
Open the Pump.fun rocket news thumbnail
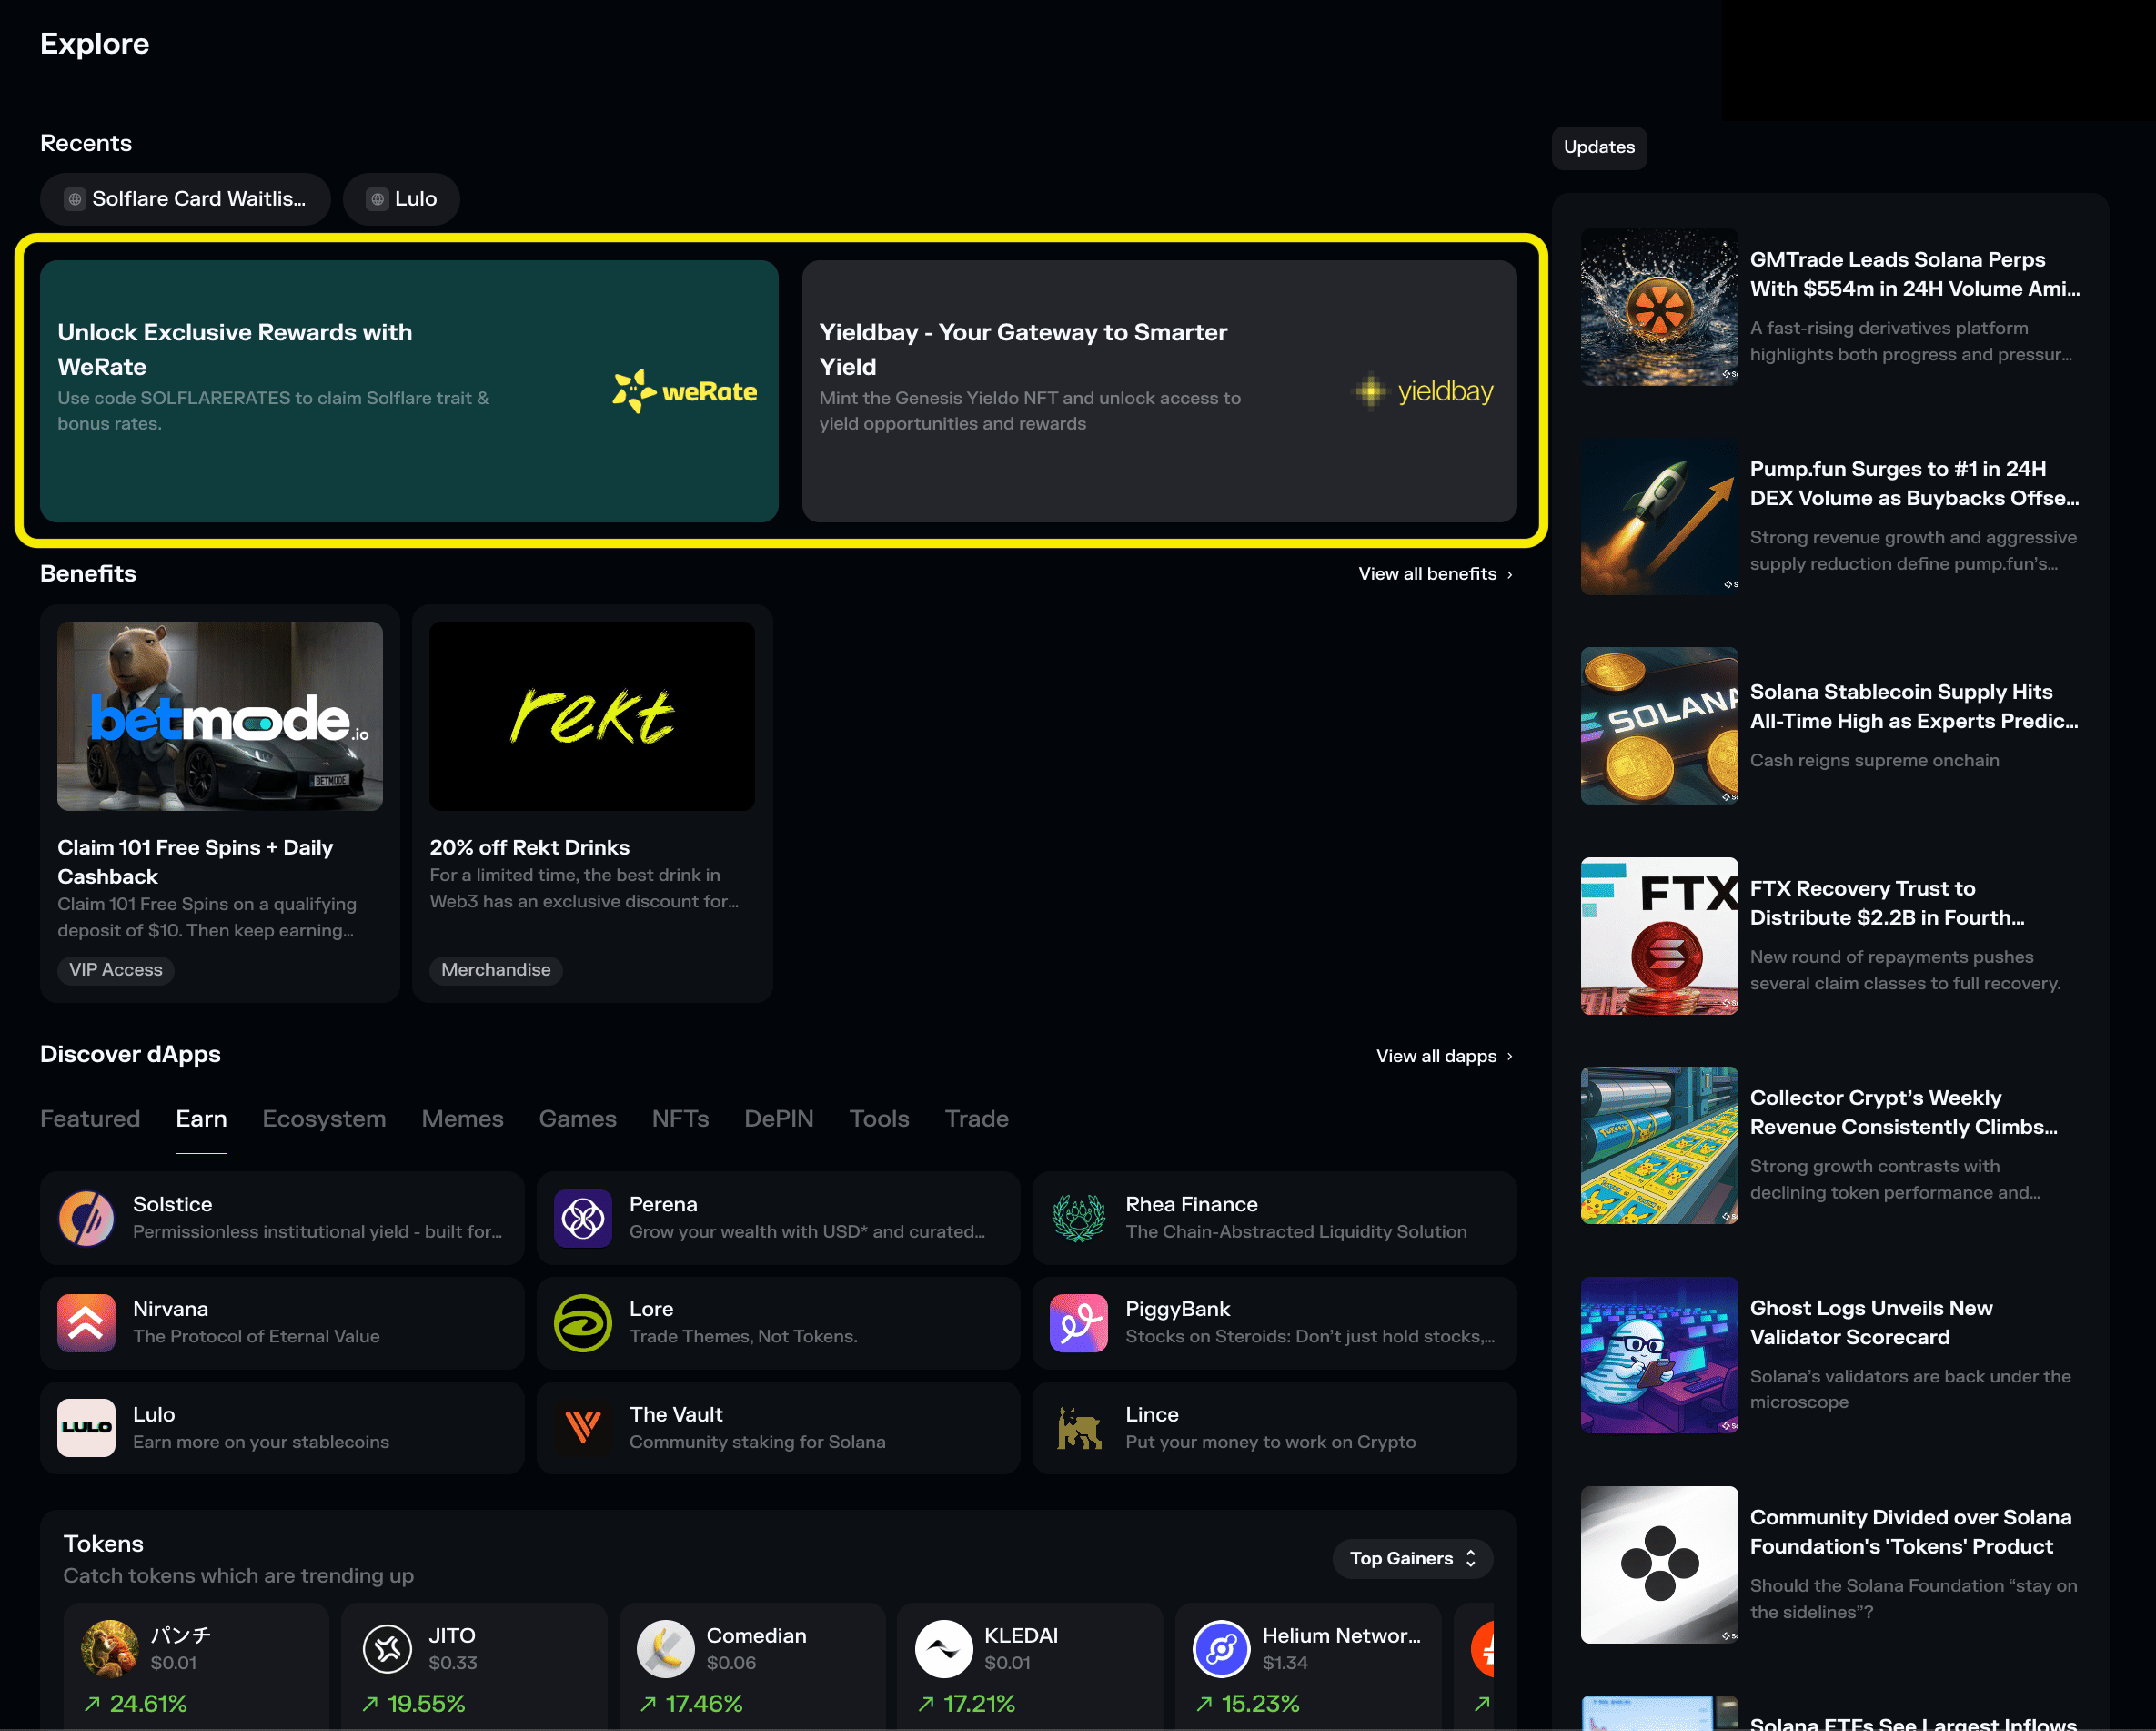[x=1659, y=516]
